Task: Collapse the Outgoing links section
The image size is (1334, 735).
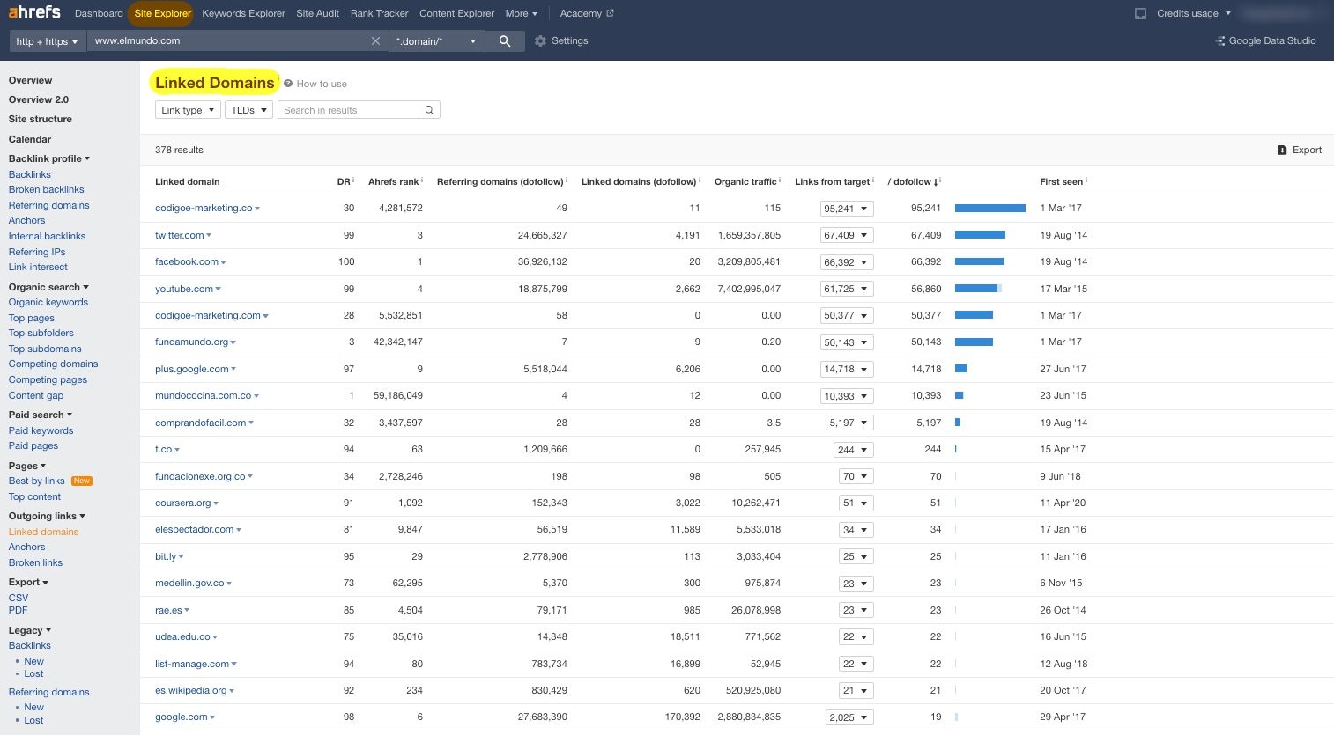Action: coord(47,516)
